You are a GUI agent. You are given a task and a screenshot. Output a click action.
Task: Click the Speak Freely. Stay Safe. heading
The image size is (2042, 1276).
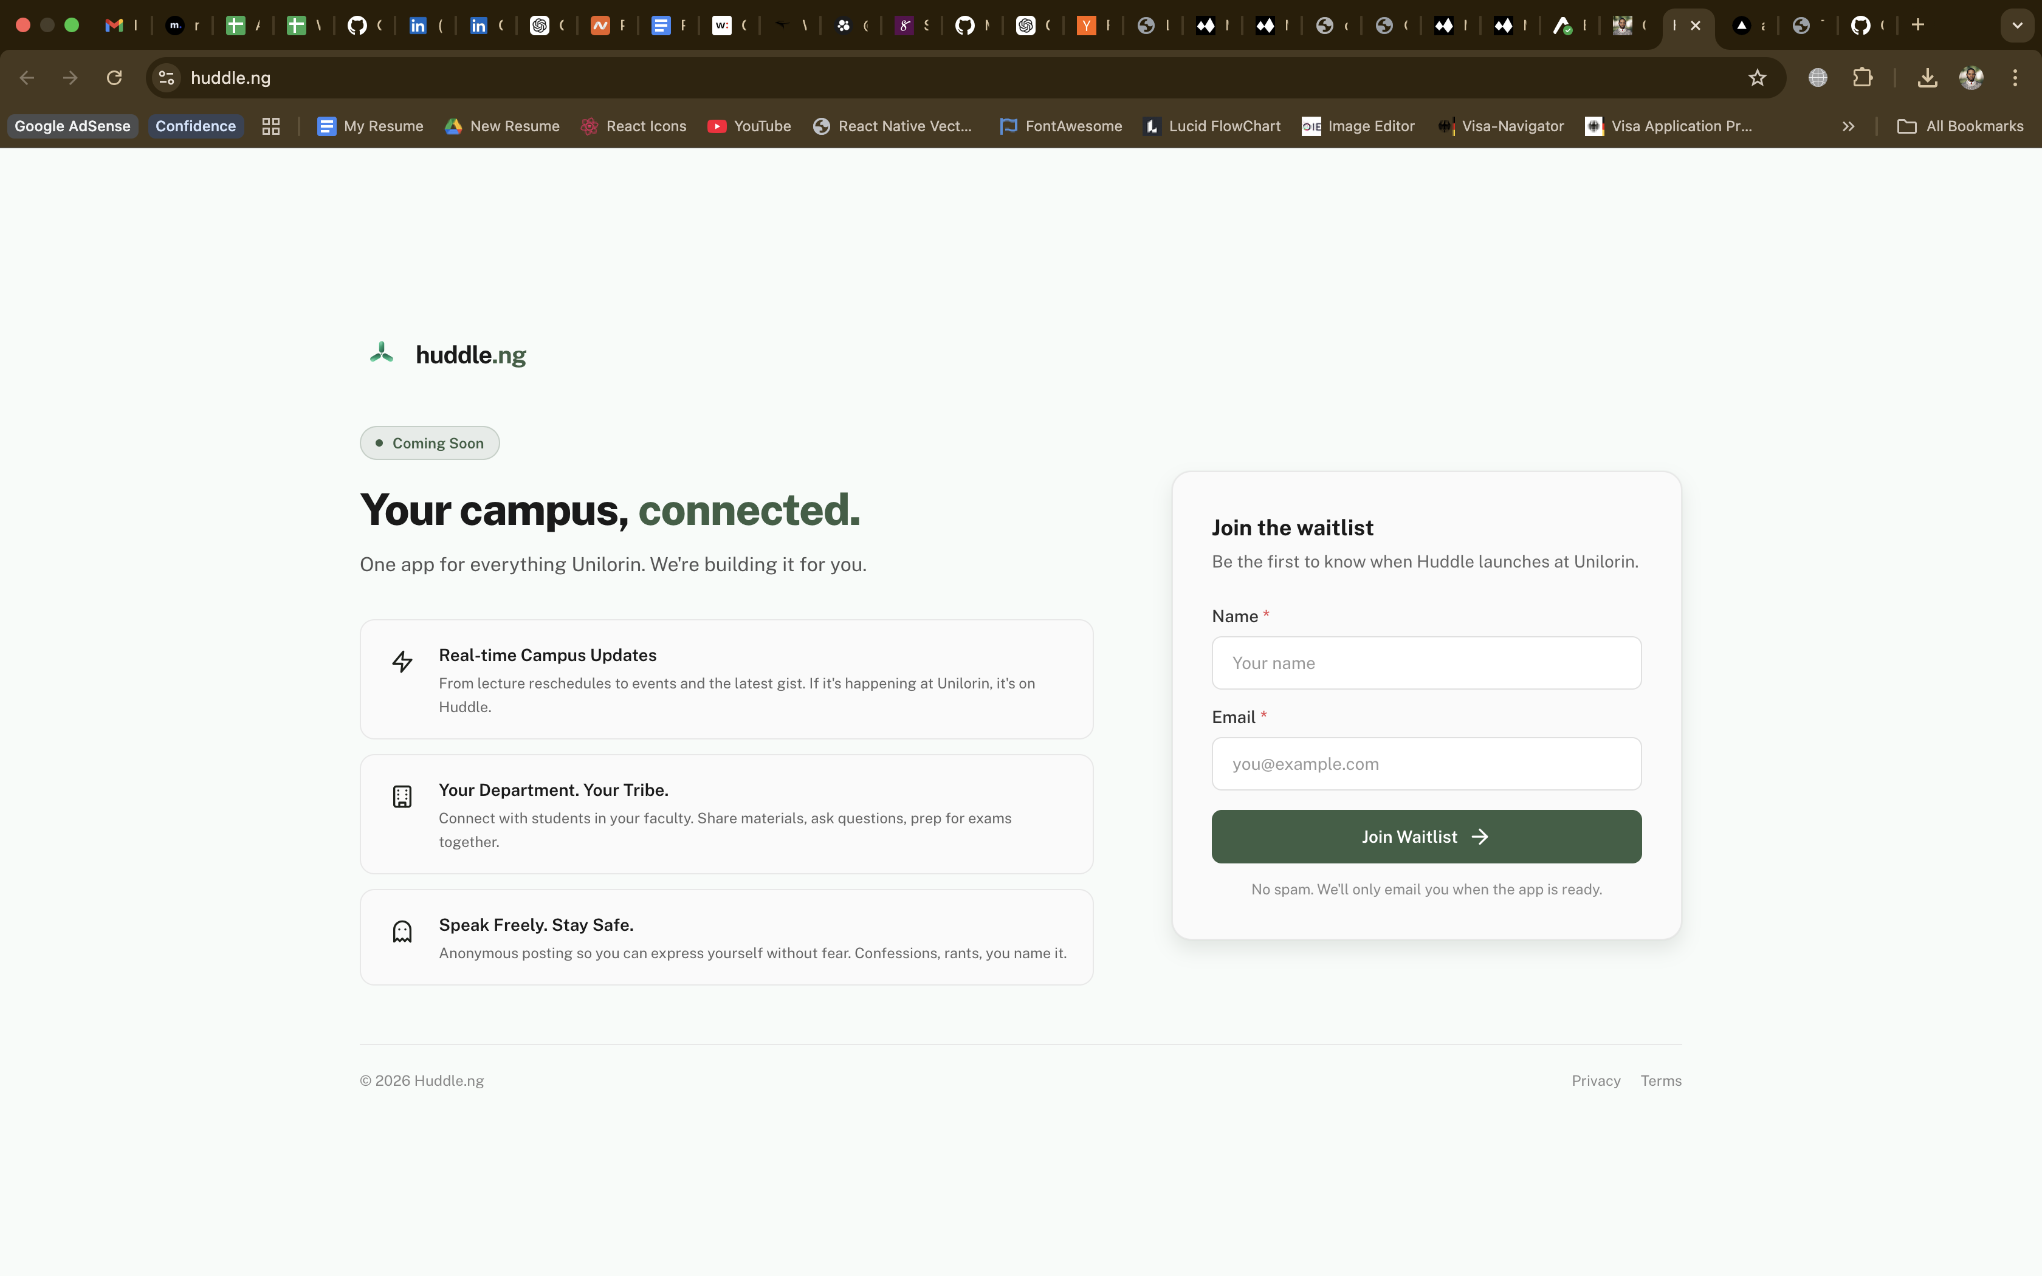536,926
